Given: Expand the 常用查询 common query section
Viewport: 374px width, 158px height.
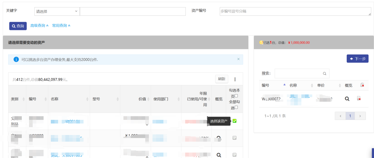Looking at the screenshot, I should point(61,26).
